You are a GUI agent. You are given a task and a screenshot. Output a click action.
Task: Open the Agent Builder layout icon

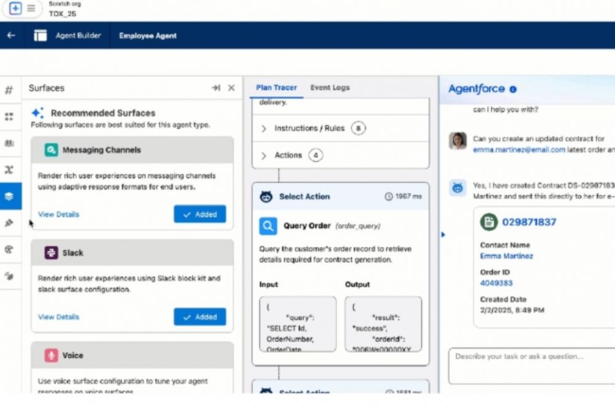(x=40, y=35)
